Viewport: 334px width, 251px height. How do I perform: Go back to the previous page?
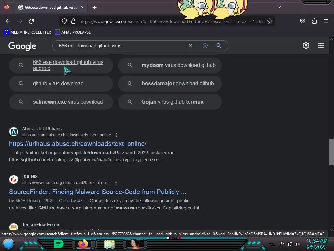(x=8, y=21)
